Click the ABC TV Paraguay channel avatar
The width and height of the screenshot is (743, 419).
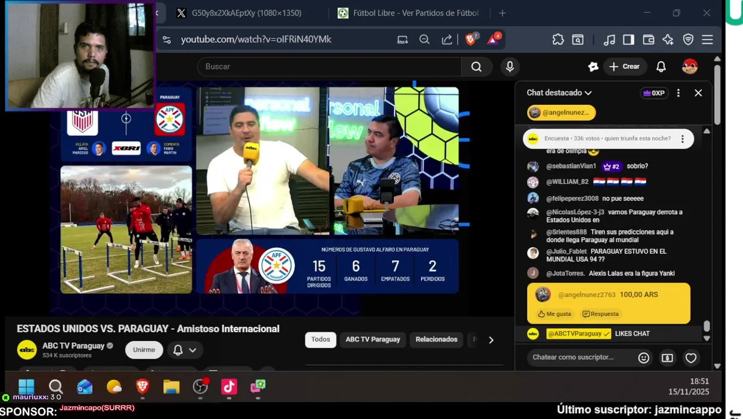point(27,349)
